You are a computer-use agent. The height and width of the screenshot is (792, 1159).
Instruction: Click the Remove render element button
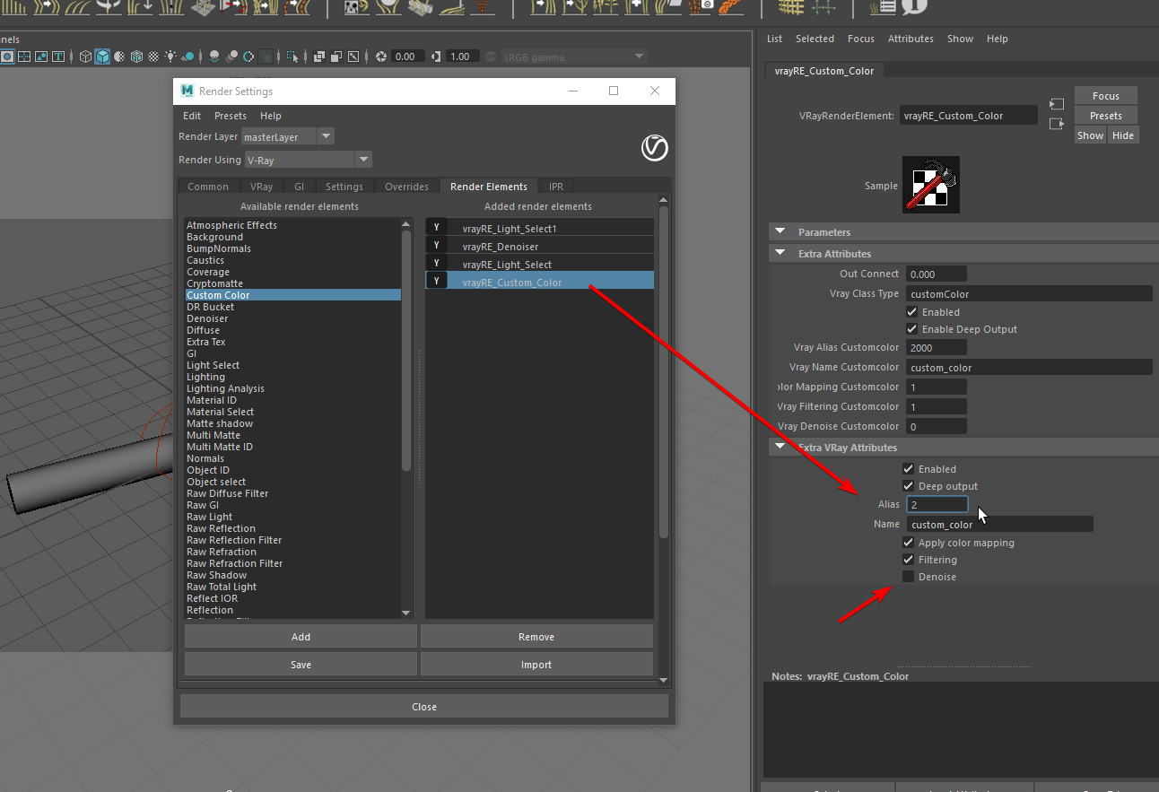point(536,637)
